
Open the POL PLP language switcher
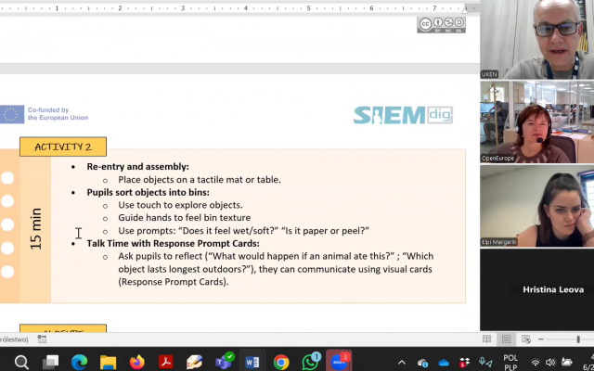(x=510, y=362)
